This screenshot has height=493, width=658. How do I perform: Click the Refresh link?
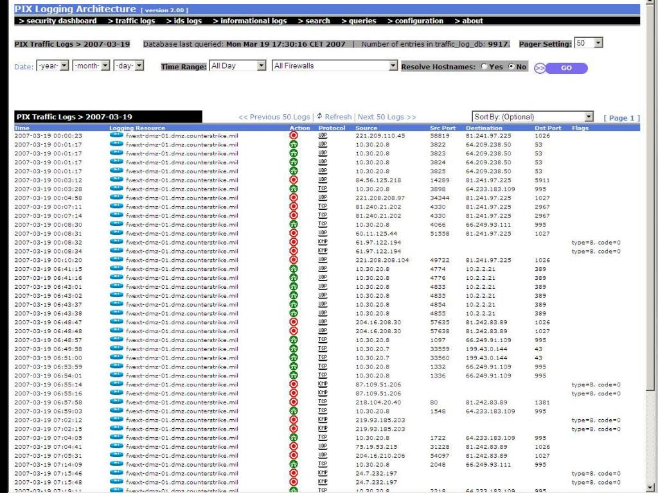(x=338, y=117)
